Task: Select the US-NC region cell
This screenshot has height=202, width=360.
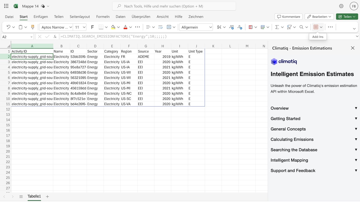Action: (x=129, y=93)
